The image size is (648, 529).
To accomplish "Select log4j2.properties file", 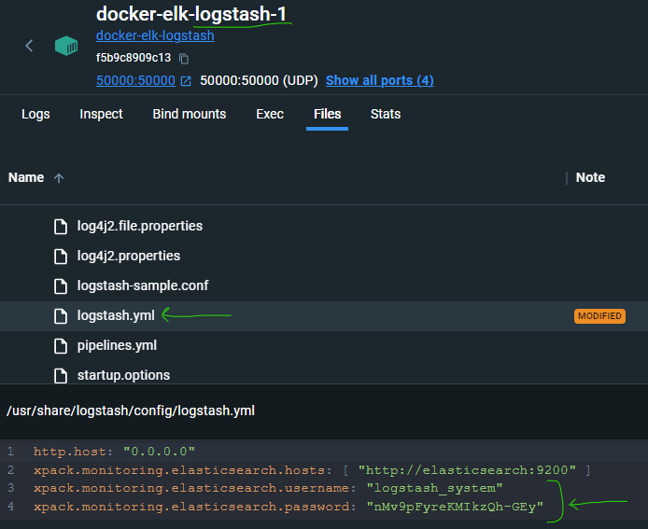I will pyautogui.click(x=129, y=256).
